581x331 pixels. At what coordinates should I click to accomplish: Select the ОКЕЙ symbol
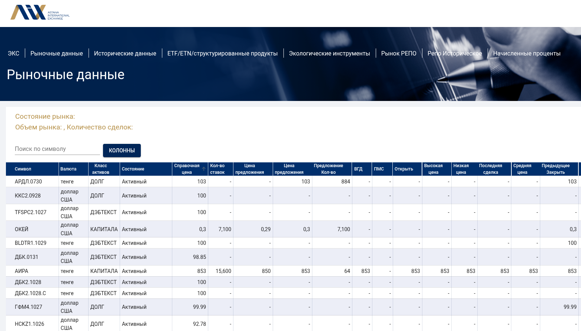pyautogui.click(x=21, y=229)
